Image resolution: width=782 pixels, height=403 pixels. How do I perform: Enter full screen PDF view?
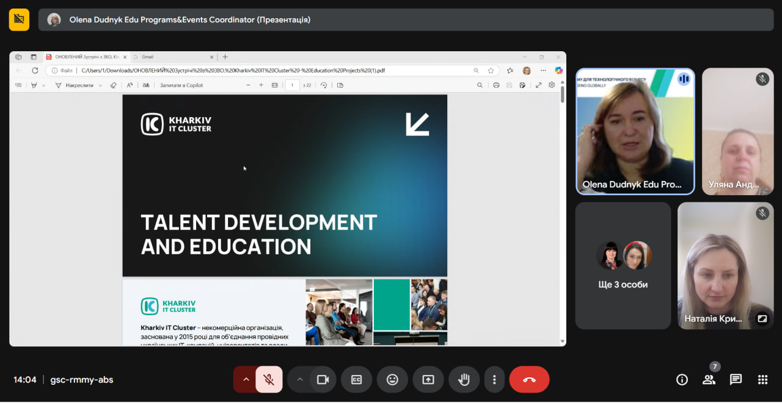pos(538,85)
